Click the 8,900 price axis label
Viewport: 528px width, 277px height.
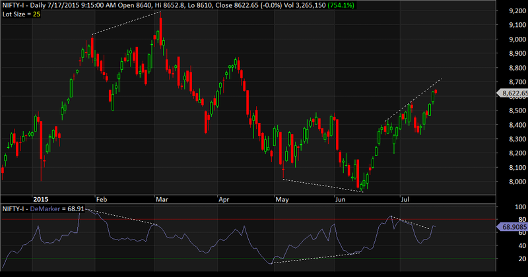[517, 53]
